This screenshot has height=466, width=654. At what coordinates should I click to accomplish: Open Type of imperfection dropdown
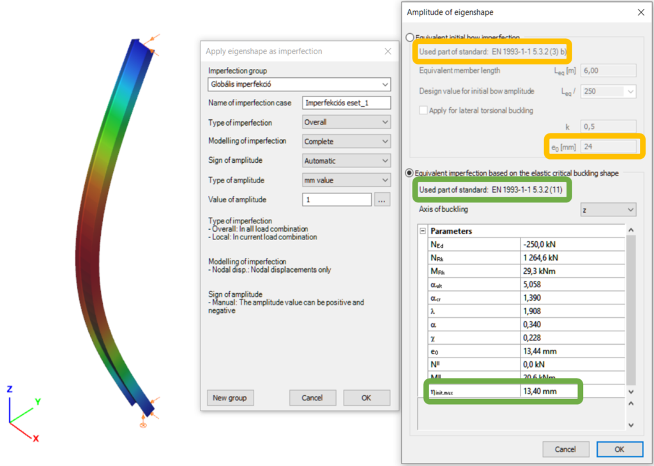point(346,122)
